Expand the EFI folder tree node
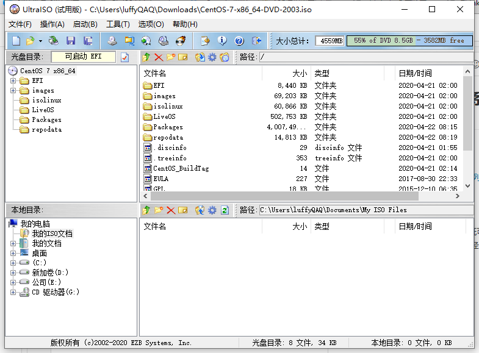The image size is (479, 353). click(x=13, y=81)
